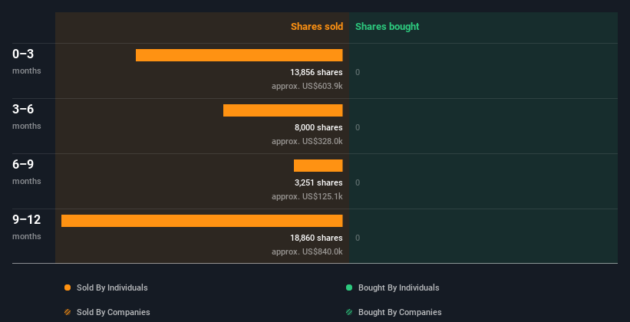Click the Sold By Individuals legend label
The width and height of the screenshot is (630, 322).
point(112,287)
